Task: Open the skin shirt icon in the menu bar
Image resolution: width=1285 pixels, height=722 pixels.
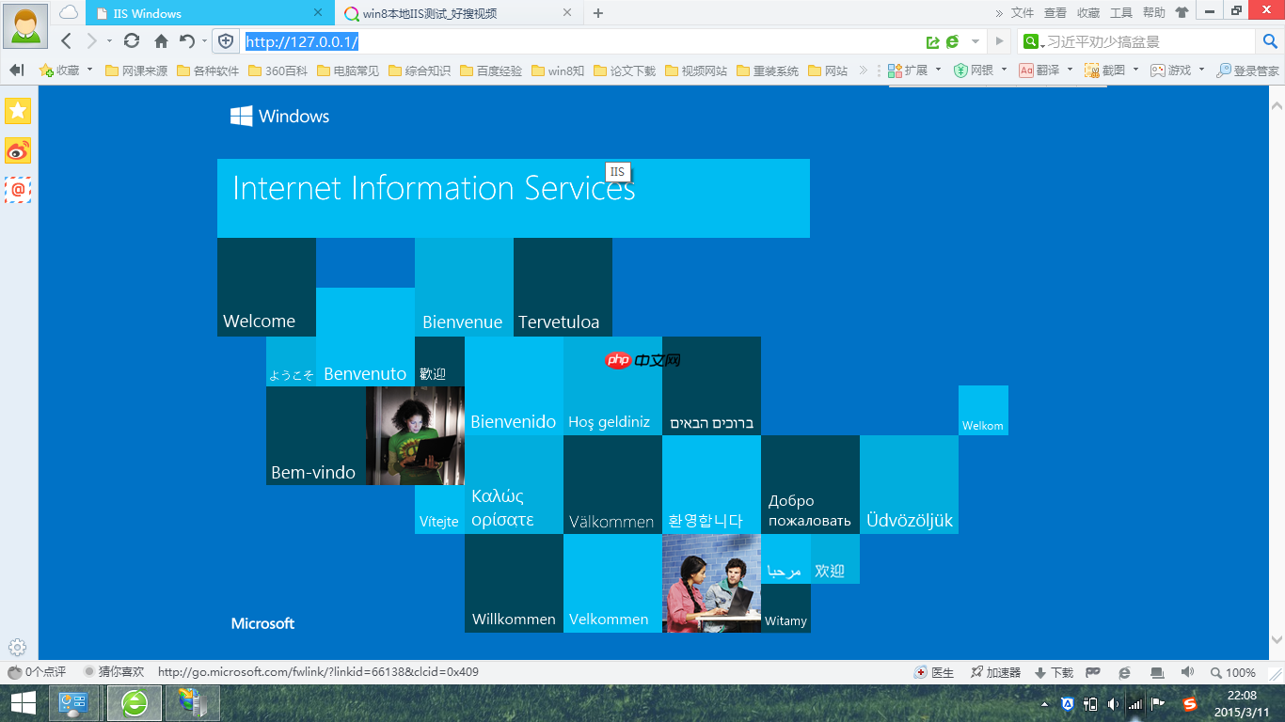Action: [1182, 13]
